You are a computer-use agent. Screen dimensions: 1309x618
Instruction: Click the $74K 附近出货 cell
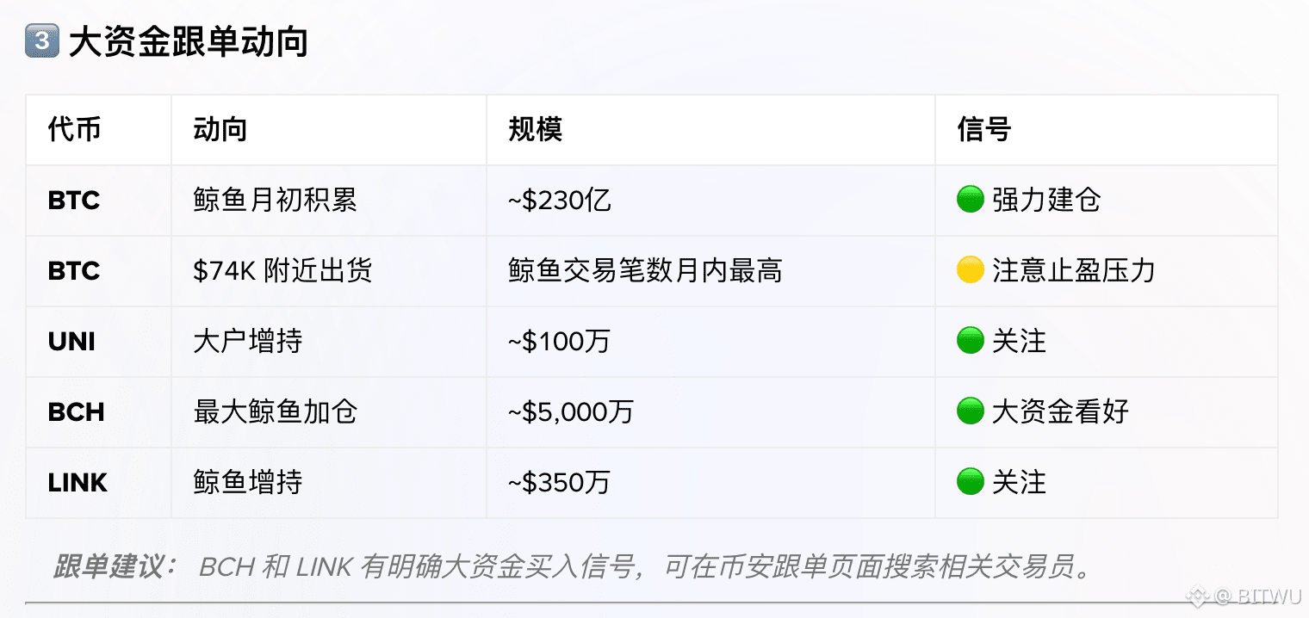[282, 271]
